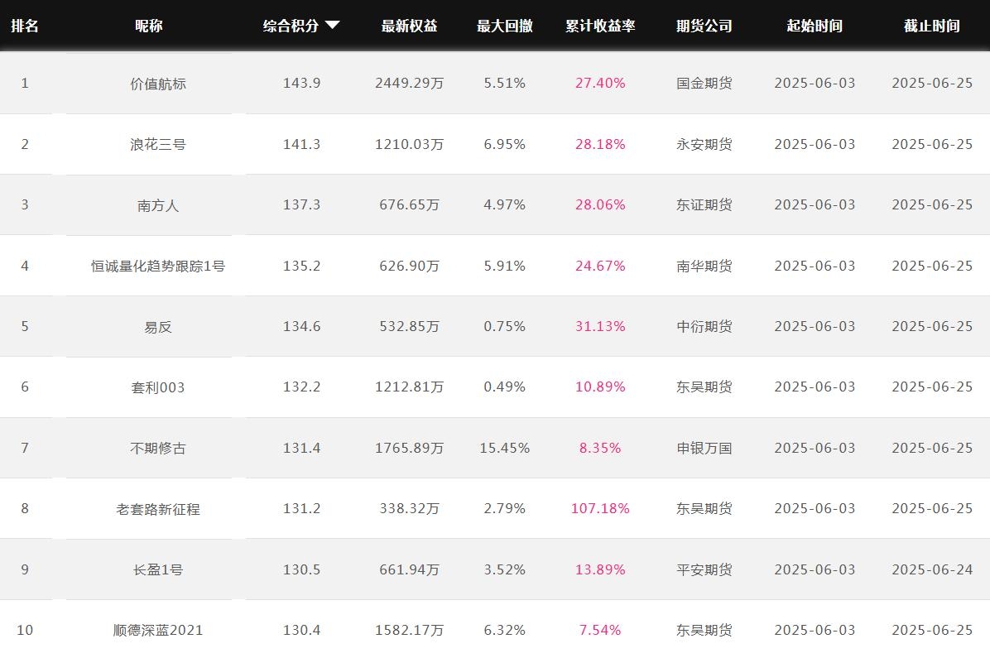Click drawdown value 0.75%
Image resolution: width=990 pixels, height=658 pixels.
504,326
